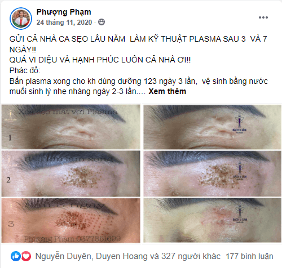Click the blue Like reaction icon

coord(16,256)
